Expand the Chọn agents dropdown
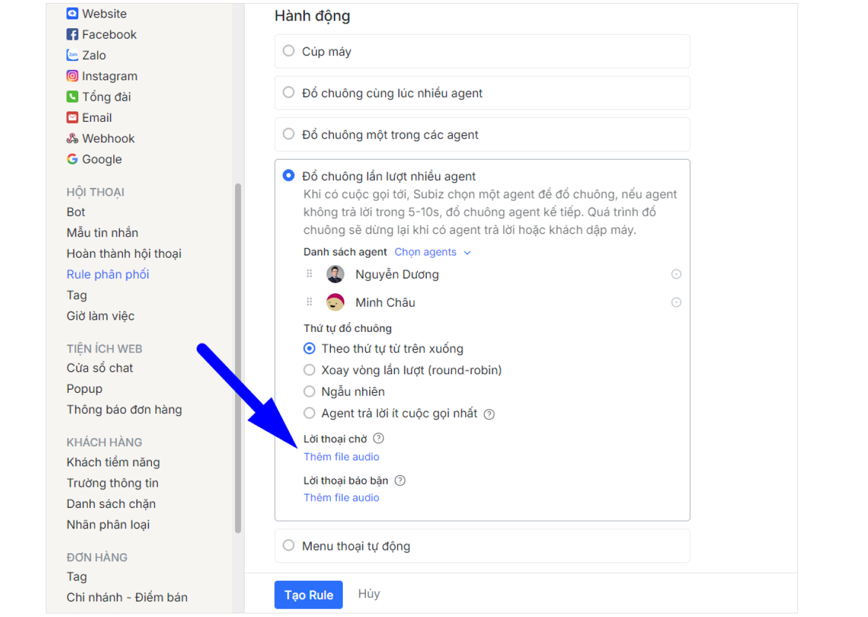 [432, 252]
